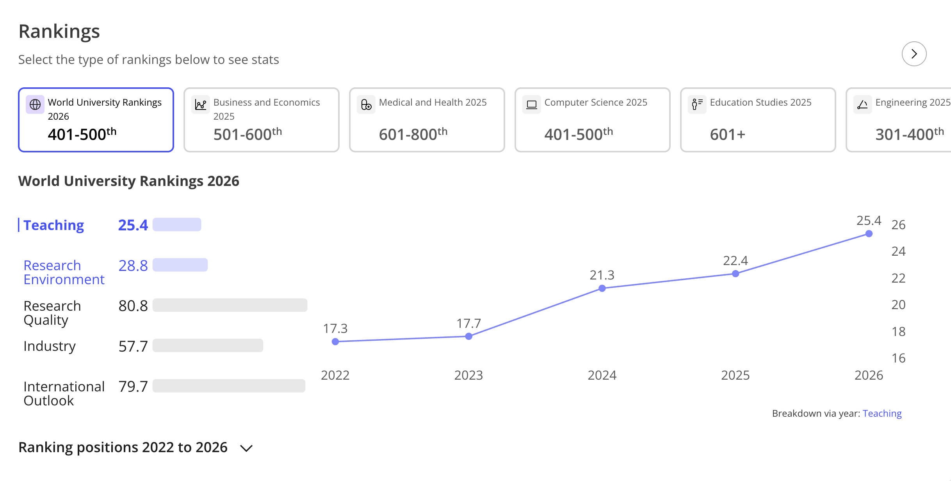Select the Computer Science 2025 ranking card
The height and width of the screenshot is (481, 951).
(592, 120)
